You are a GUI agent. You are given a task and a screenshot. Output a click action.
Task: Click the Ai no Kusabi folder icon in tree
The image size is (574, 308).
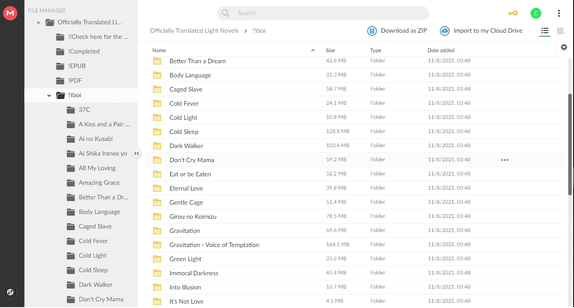[x=71, y=139]
